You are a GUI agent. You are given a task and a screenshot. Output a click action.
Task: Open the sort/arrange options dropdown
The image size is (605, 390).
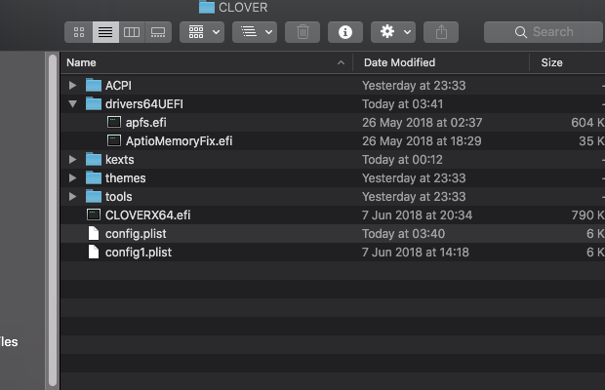point(255,32)
